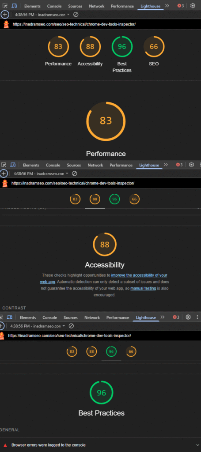Open Network tab above Accessibility report

pyautogui.click(x=95, y=165)
